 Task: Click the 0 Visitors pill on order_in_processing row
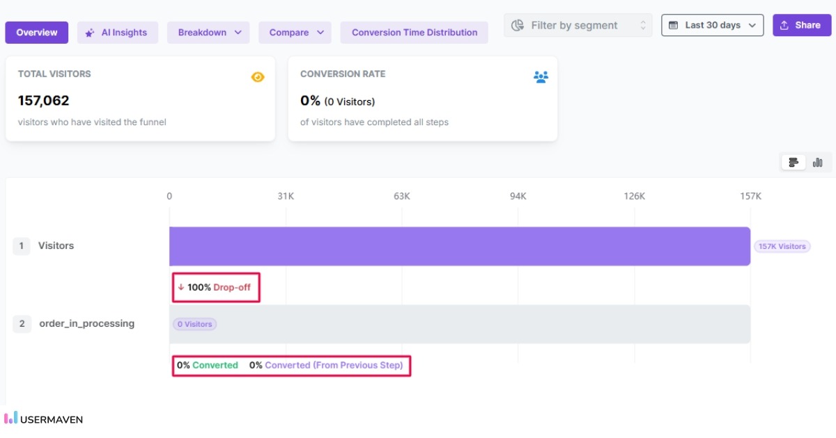pyautogui.click(x=194, y=324)
